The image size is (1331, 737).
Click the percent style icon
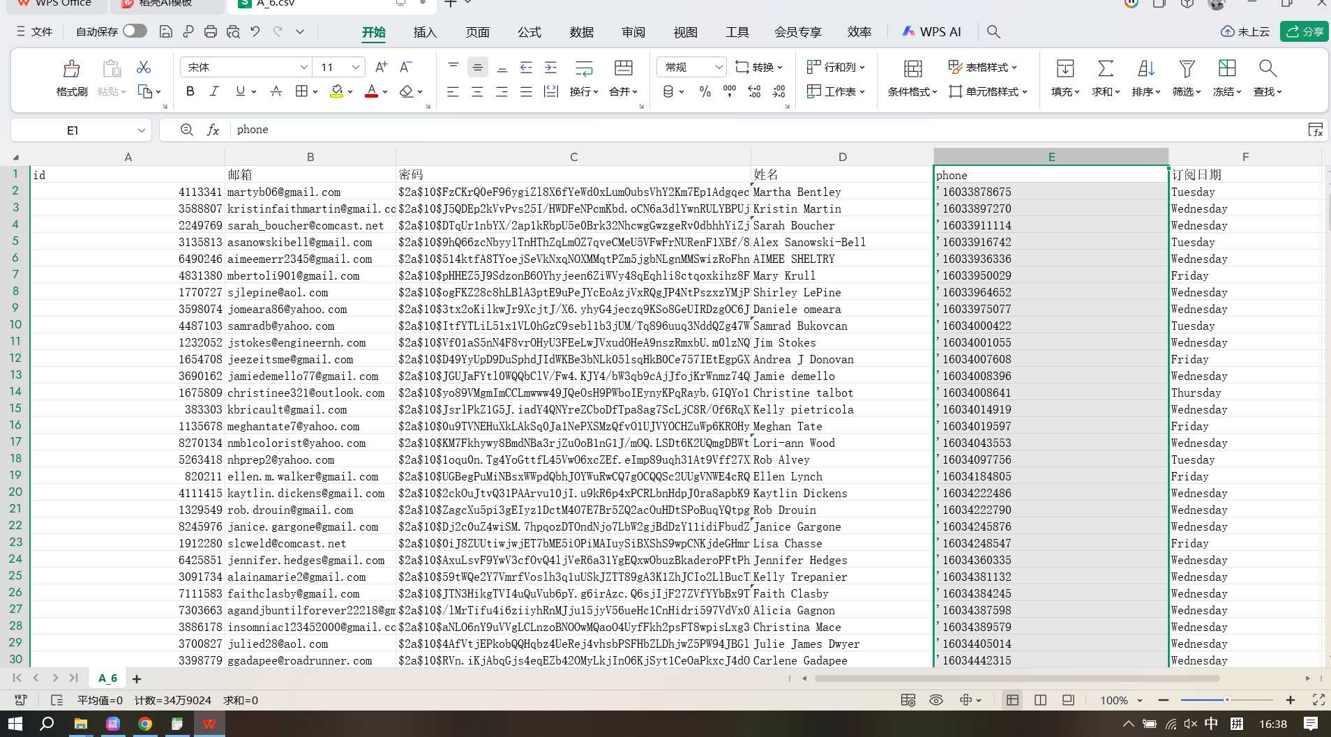705,91
